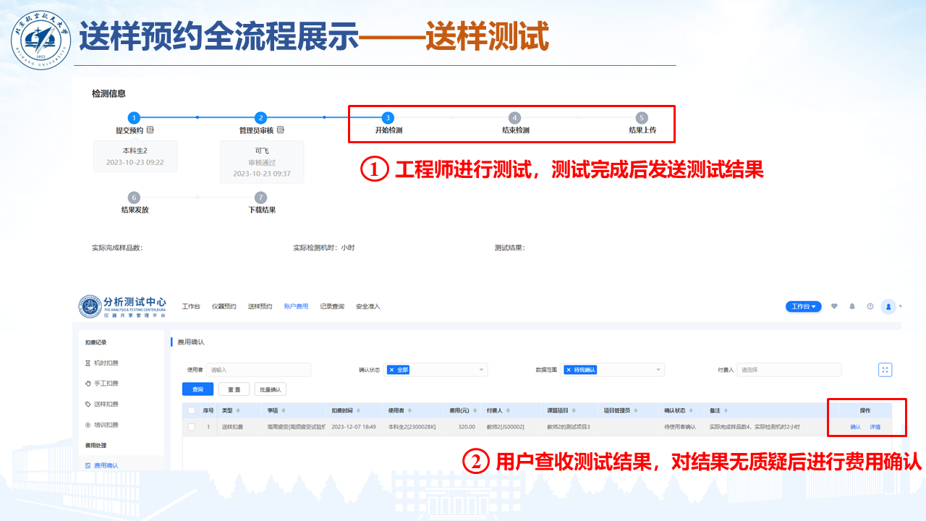Click the fullscreen expand icon near 付费人
The image size is (926, 521).
885,370
